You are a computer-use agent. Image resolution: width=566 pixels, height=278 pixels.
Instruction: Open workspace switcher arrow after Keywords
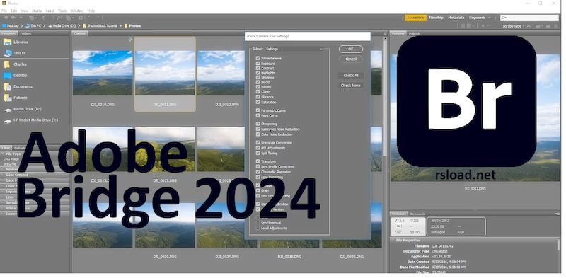click(490, 18)
